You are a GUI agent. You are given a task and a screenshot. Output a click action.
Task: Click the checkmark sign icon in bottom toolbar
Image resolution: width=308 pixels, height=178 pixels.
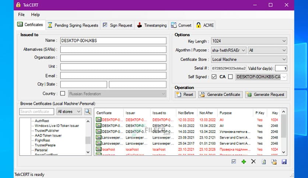234,162
